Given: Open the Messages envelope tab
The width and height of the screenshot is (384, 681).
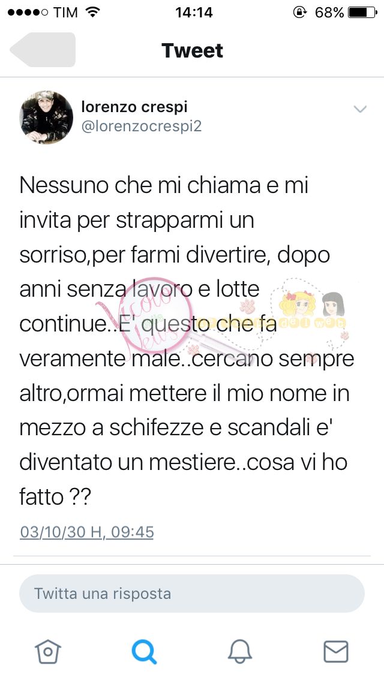Looking at the screenshot, I should [x=336, y=652].
